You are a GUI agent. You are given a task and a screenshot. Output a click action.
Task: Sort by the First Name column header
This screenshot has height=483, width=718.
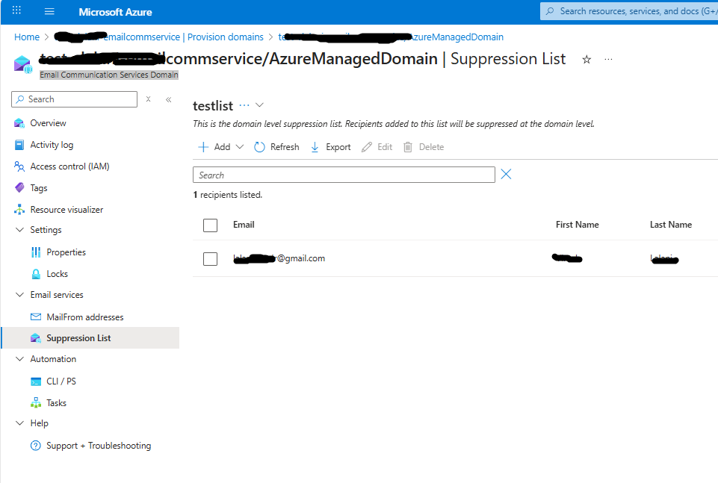[578, 225]
